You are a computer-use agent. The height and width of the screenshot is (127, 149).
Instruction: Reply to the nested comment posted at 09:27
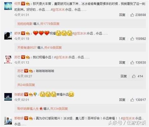tap(124, 76)
